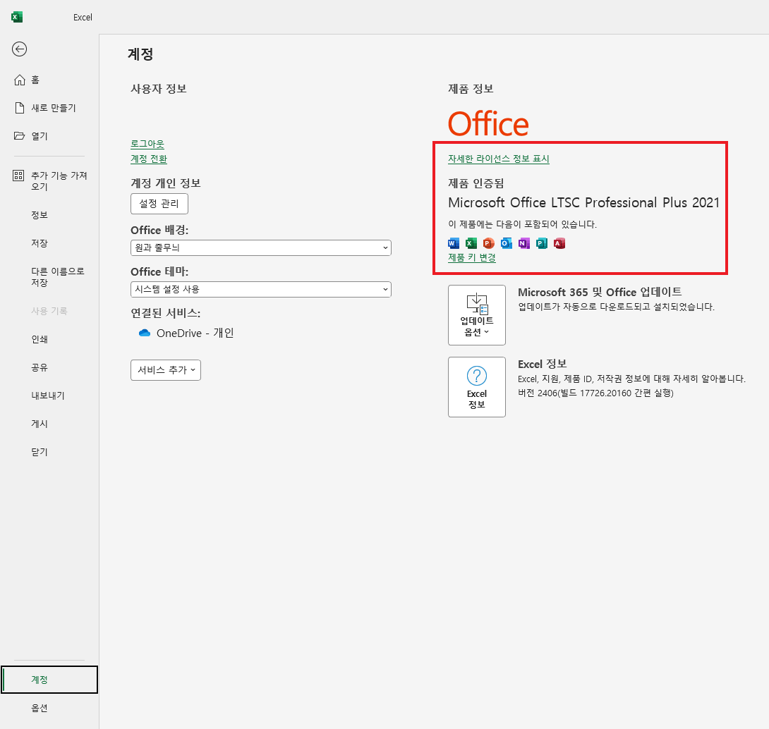Click the Publisher app icon
The height and width of the screenshot is (729, 769).
(542, 243)
